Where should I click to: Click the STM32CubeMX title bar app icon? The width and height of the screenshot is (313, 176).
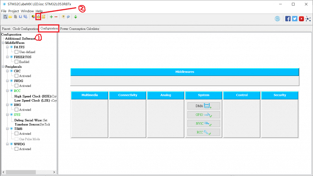(x=4, y=4)
